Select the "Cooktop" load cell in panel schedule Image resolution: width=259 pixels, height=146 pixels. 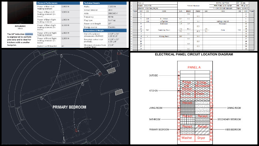pyautogui.click(x=164, y=30)
